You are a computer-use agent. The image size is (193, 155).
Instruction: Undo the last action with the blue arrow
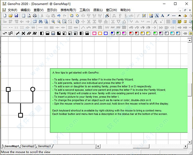coord(59,16)
